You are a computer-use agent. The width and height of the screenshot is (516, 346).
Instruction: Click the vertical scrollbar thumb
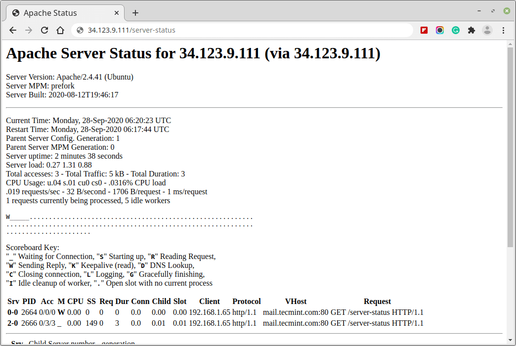tap(510, 147)
